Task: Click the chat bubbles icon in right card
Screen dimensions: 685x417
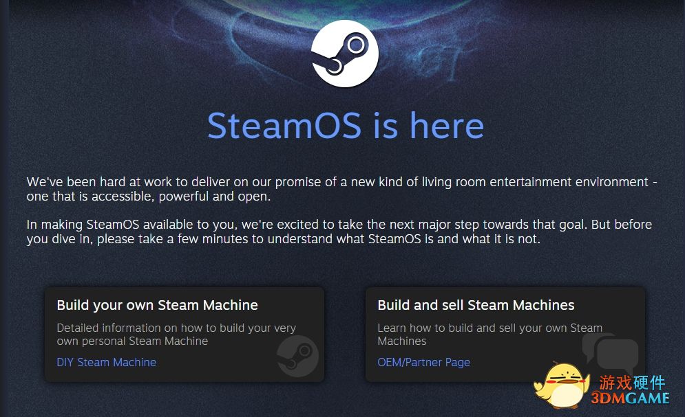Action: click(x=610, y=353)
